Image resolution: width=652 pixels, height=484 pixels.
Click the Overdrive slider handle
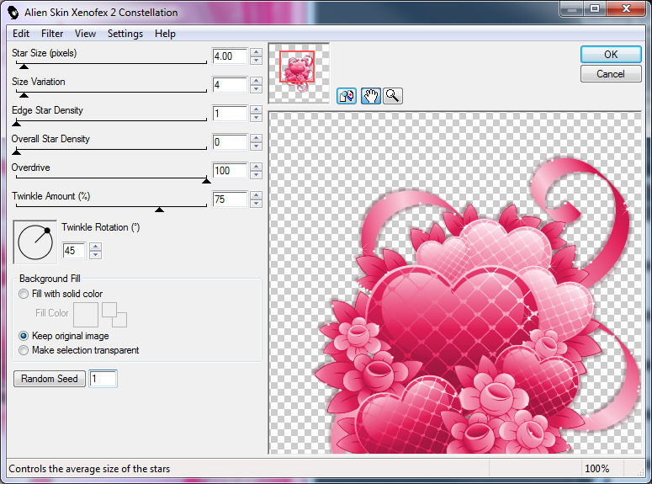coord(206,181)
